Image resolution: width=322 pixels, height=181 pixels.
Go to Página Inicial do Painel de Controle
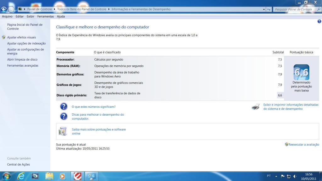25,27
